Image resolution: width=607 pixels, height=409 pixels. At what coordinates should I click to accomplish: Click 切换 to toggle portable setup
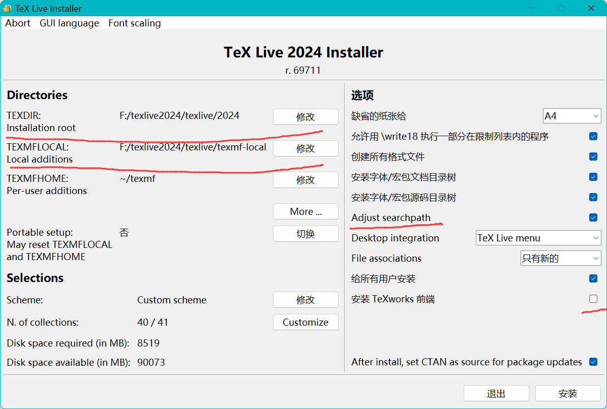[x=305, y=234]
